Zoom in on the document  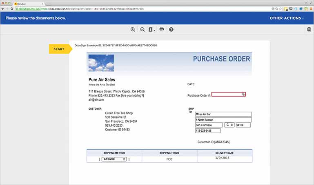click(x=133, y=29)
